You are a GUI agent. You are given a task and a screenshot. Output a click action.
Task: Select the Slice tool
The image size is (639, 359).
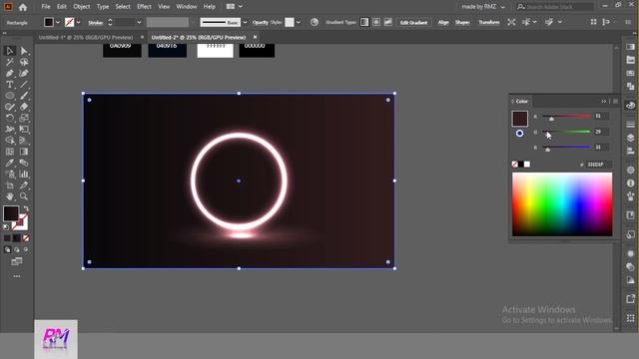pyautogui.click(x=24, y=185)
